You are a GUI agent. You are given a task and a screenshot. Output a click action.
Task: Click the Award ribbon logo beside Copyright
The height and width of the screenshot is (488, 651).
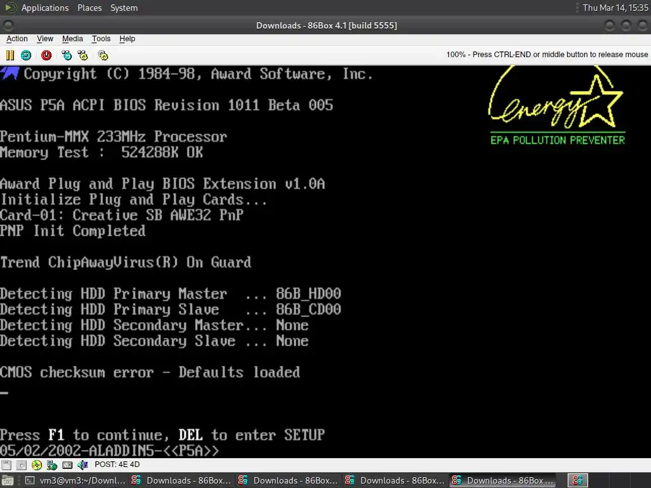10,74
